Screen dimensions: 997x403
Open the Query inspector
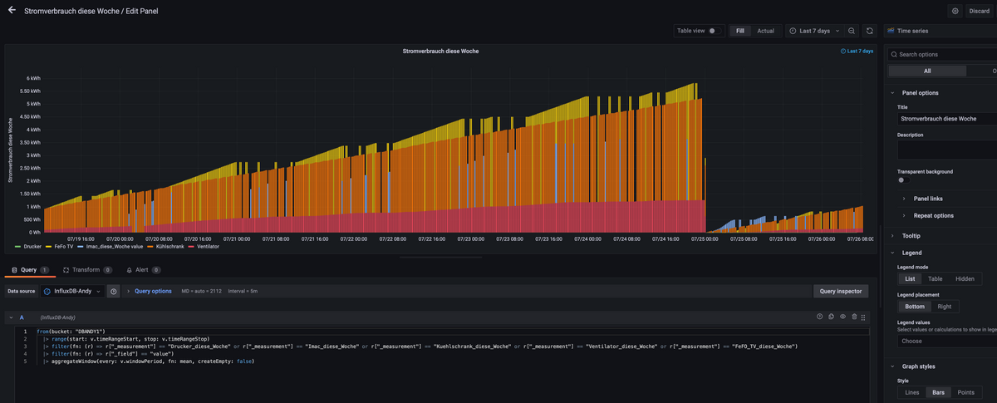(841, 292)
